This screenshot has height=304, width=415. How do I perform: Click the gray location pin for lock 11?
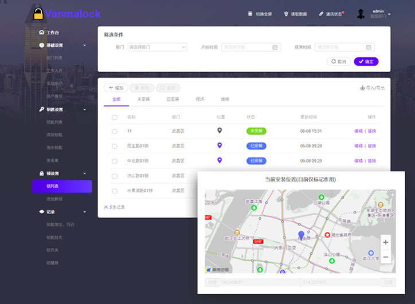pyautogui.click(x=220, y=131)
